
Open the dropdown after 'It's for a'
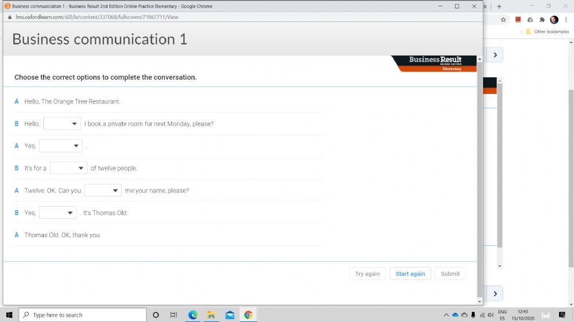click(68, 168)
